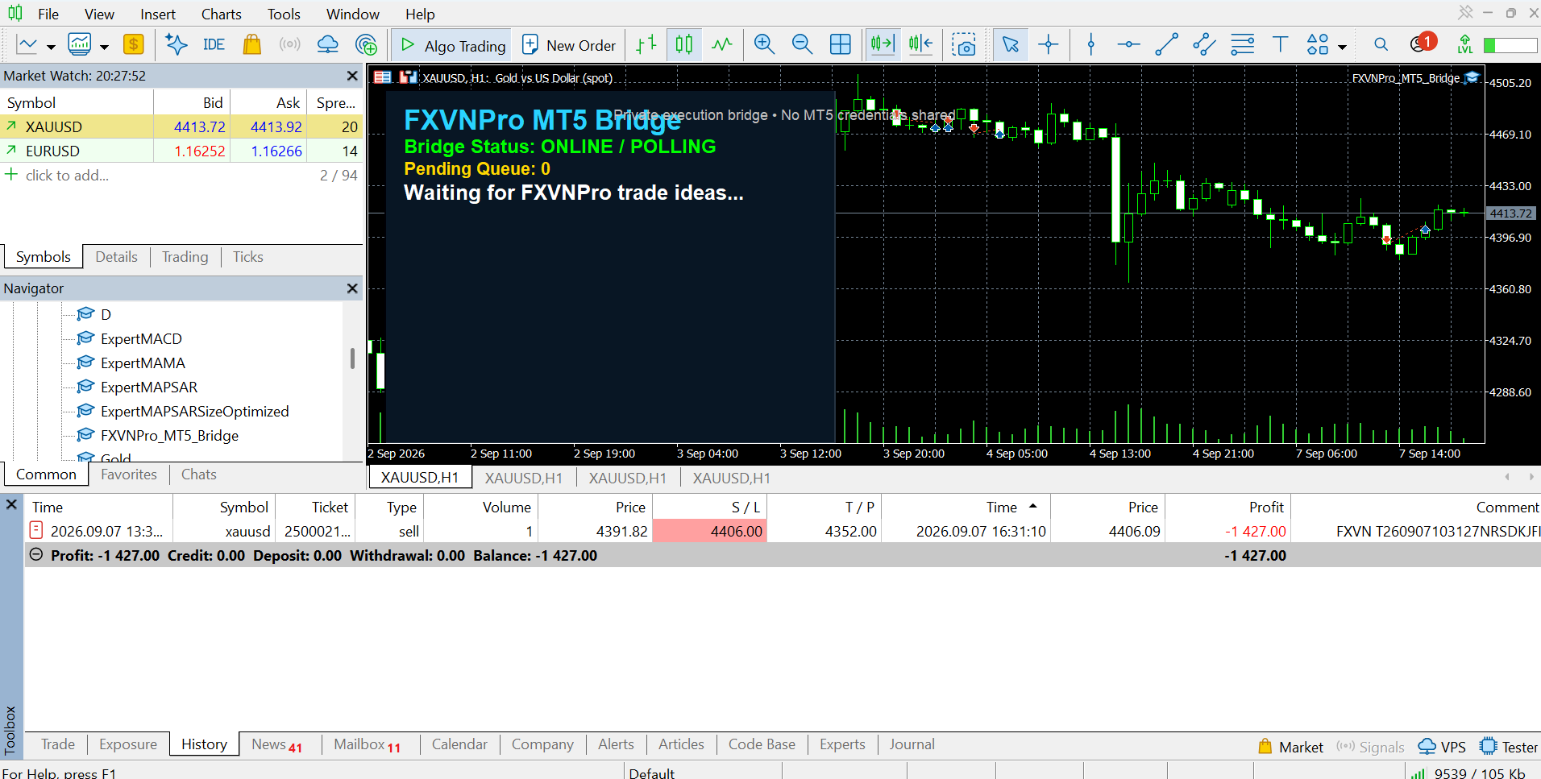Viewport: 1541px width, 779px height.
Task: Open the shapes objects dropdown arrow
Action: (x=1342, y=47)
